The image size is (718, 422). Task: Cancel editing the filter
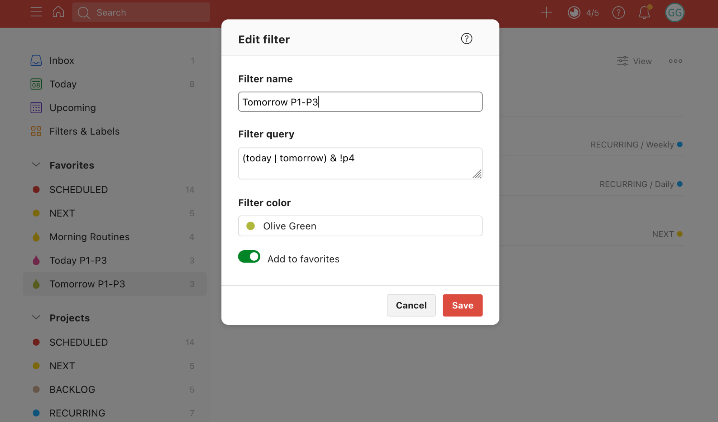click(x=411, y=305)
